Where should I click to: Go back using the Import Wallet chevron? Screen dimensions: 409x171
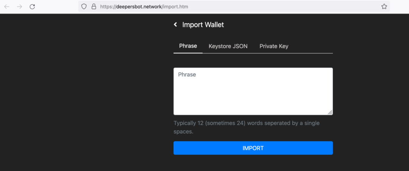(175, 25)
